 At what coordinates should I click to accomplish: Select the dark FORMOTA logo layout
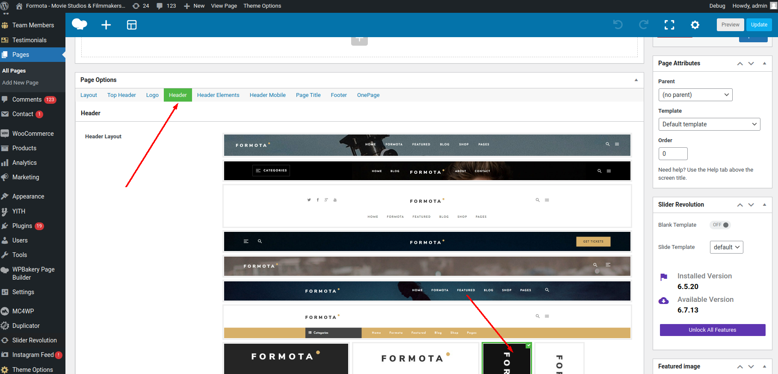click(x=286, y=359)
